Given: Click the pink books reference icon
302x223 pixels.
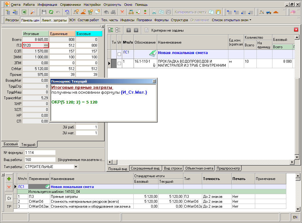Looking at the screenshot, I should [293, 12].
